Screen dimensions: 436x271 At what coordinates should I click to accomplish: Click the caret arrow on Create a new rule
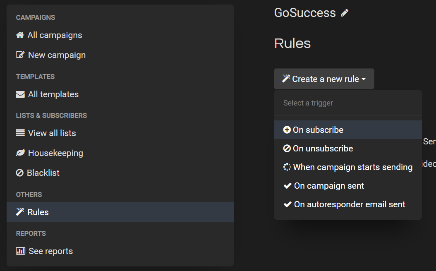364,79
